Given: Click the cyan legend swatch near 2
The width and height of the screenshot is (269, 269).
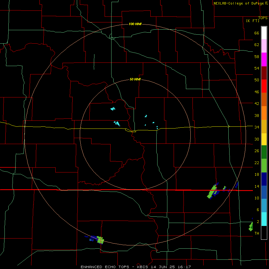Looking at the screenshot, I should click(x=264, y=219).
